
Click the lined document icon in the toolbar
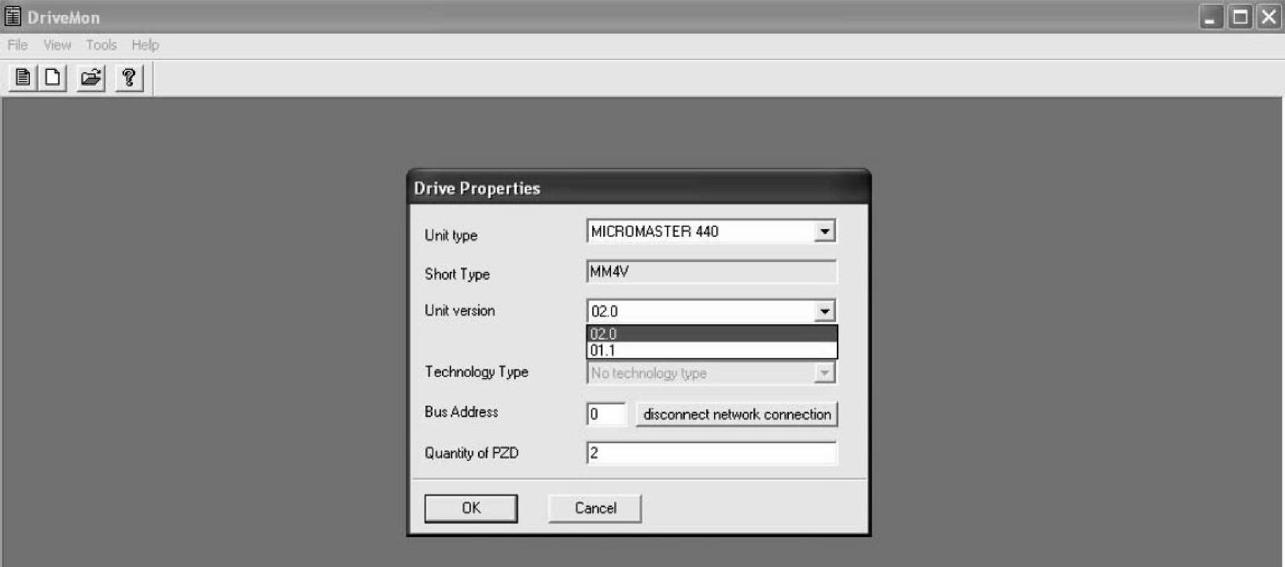23,78
